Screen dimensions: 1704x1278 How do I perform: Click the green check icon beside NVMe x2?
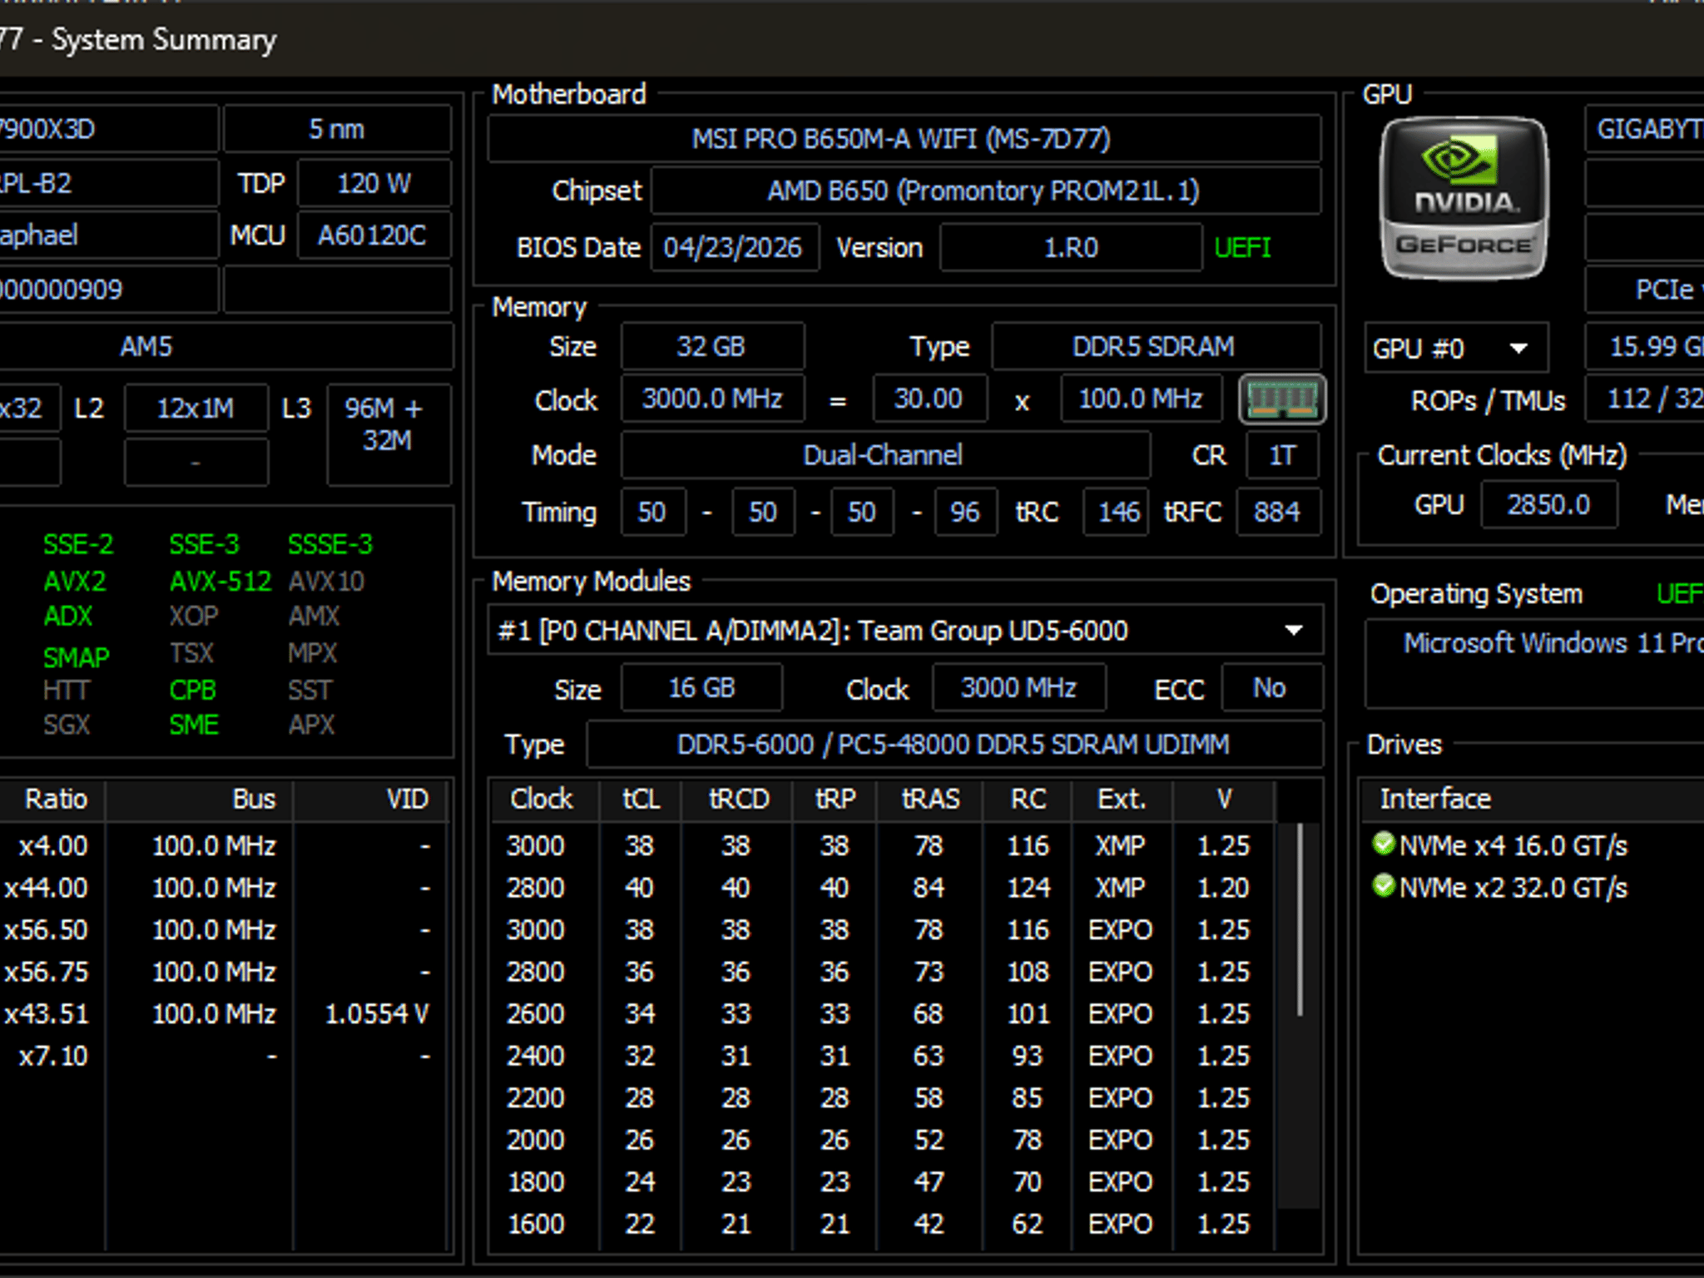click(1383, 885)
